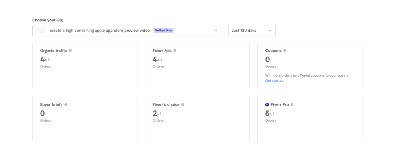
Task: Click the Organic traffic green up arrow
Action: coord(46,60)
